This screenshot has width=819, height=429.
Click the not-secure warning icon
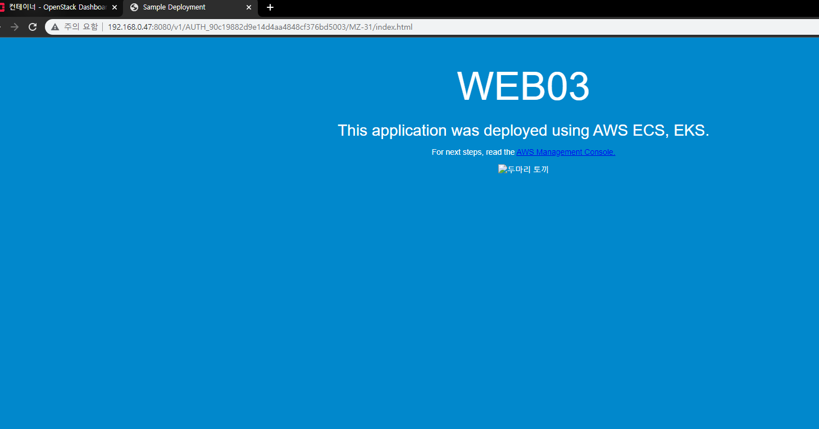55,27
